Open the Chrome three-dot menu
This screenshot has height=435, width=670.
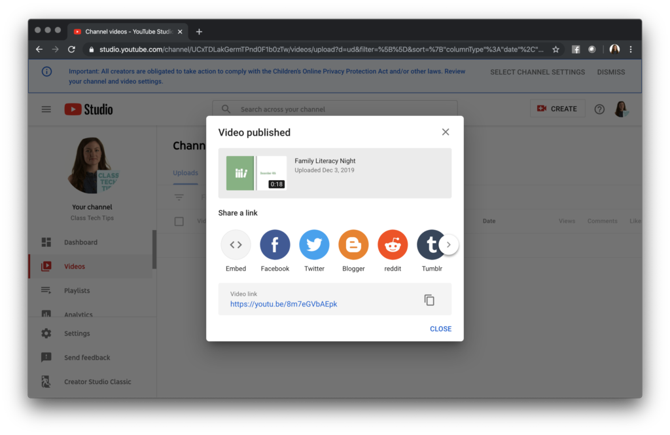631,50
